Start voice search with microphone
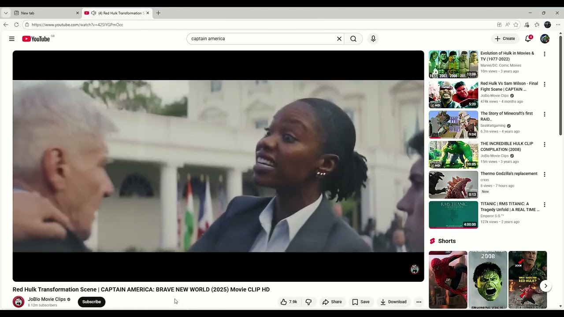Viewport: 564px width, 317px height. (373, 39)
